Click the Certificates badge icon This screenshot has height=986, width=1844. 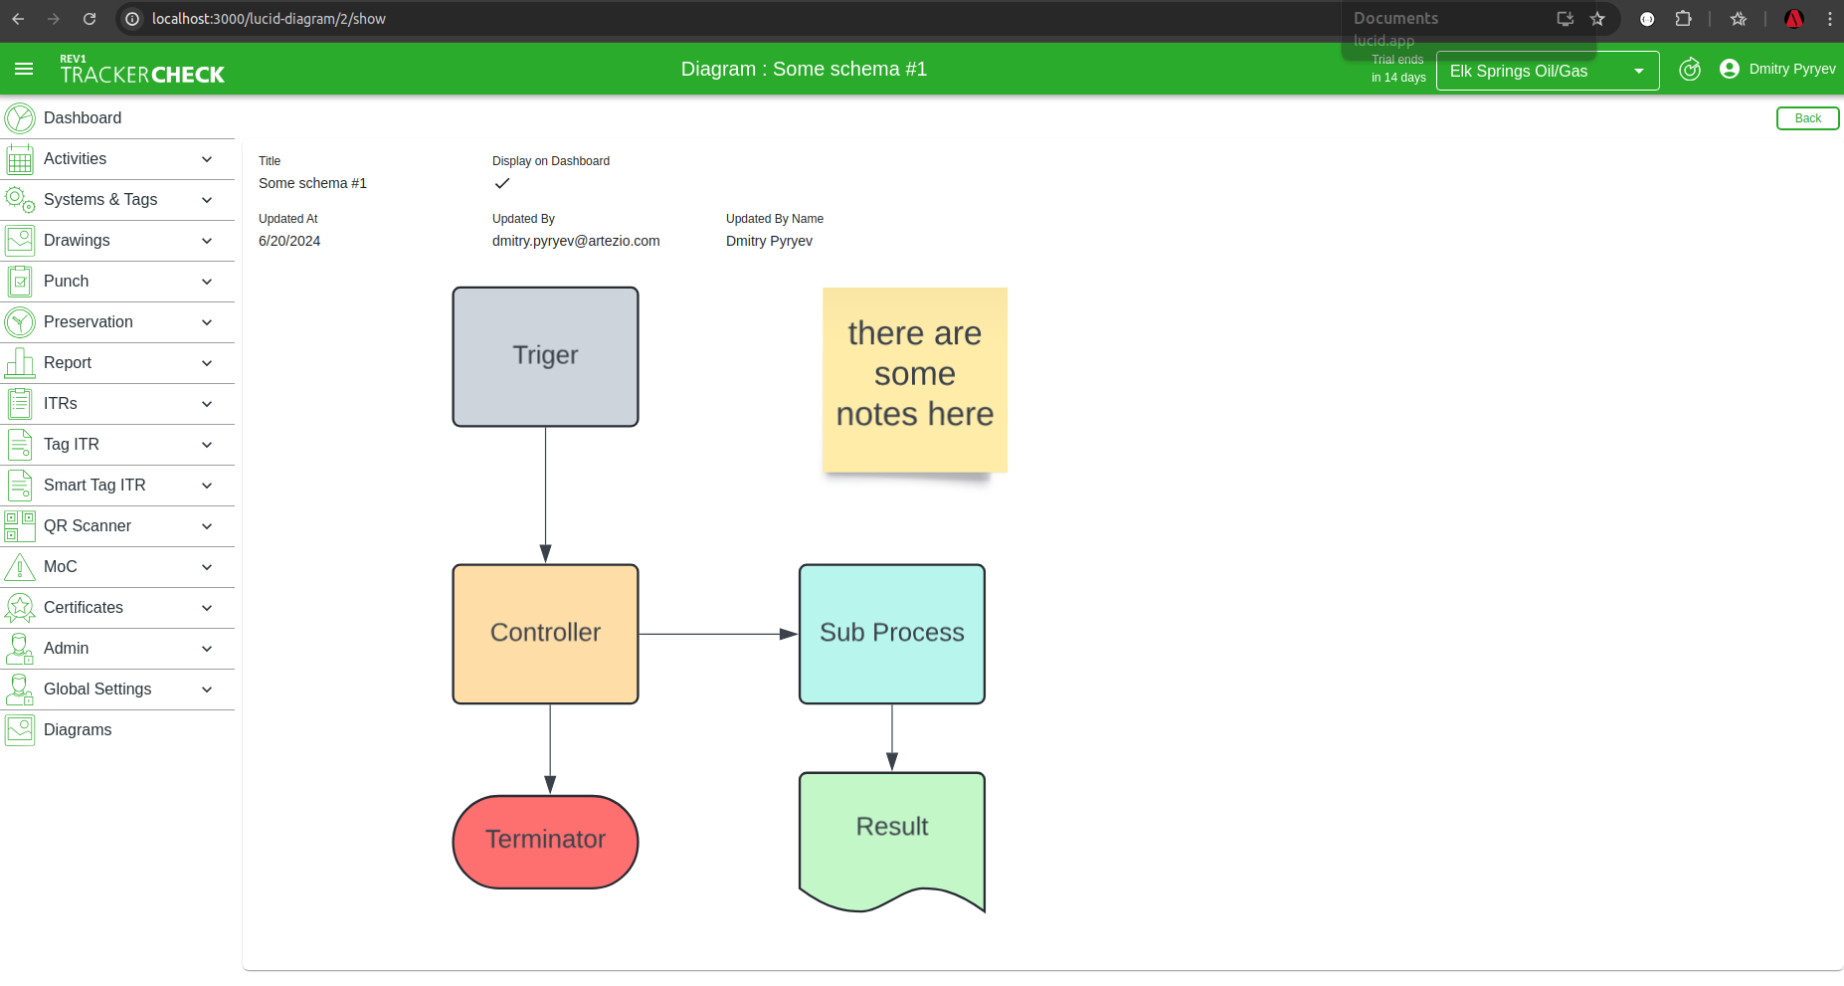20,608
